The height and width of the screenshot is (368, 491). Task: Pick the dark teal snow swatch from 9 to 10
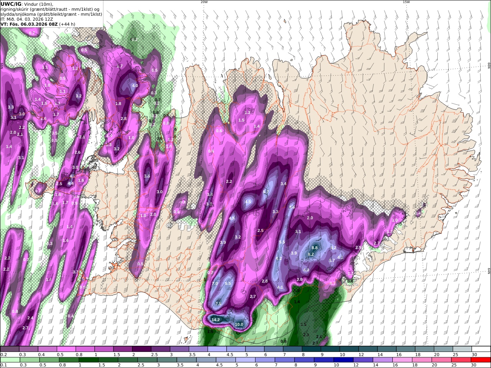pos(330,349)
